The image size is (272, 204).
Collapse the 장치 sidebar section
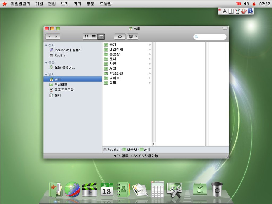click(x=46, y=45)
